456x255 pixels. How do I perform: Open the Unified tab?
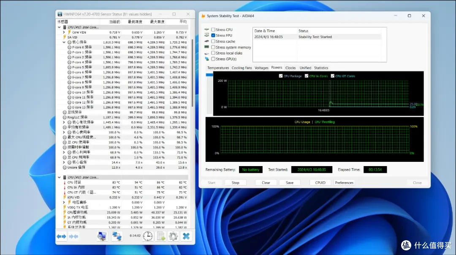pos(305,68)
